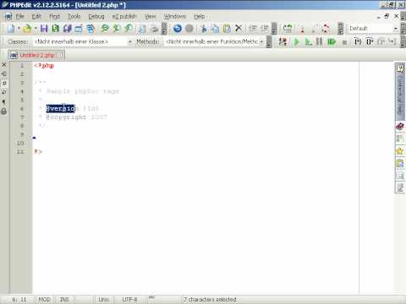Click the first icon on the debug toolbar
Screen dimensions: 406x304
click(x=283, y=42)
